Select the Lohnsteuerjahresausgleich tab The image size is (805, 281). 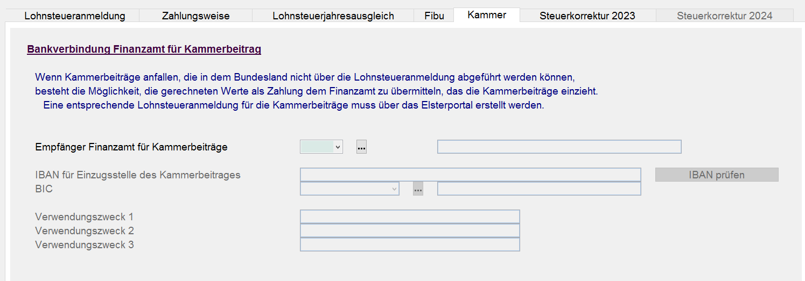click(x=333, y=16)
